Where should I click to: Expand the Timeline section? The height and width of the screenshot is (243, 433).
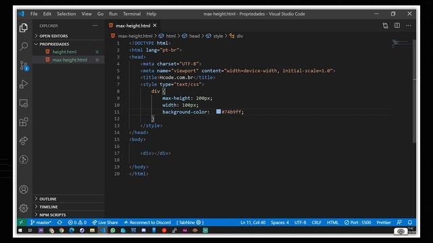tap(69, 207)
